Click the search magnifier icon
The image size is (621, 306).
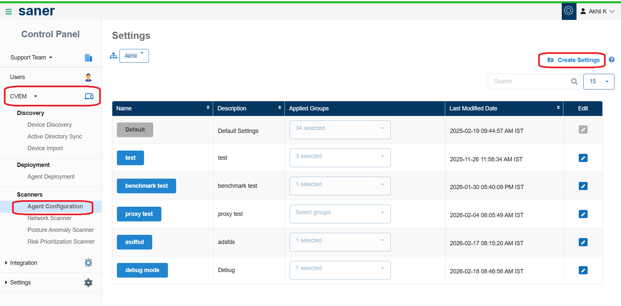click(x=574, y=82)
